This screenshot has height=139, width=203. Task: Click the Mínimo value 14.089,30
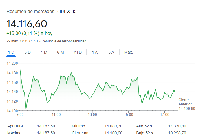tap(113, 126)
